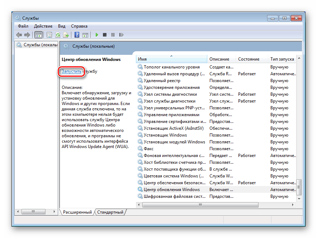The width and height of the screenshot is (317, 238).
Task: Click Работает status of Узел системы диагностики
Action: pos(247,94)
